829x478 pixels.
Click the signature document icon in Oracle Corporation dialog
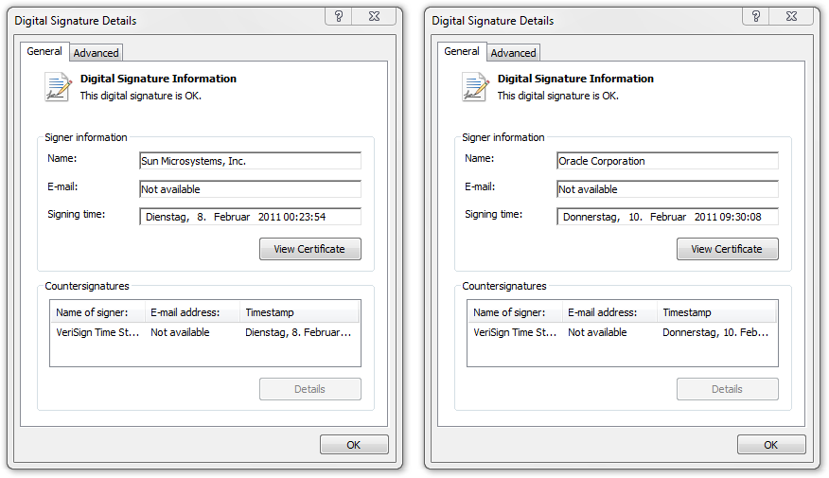[475, 87]
